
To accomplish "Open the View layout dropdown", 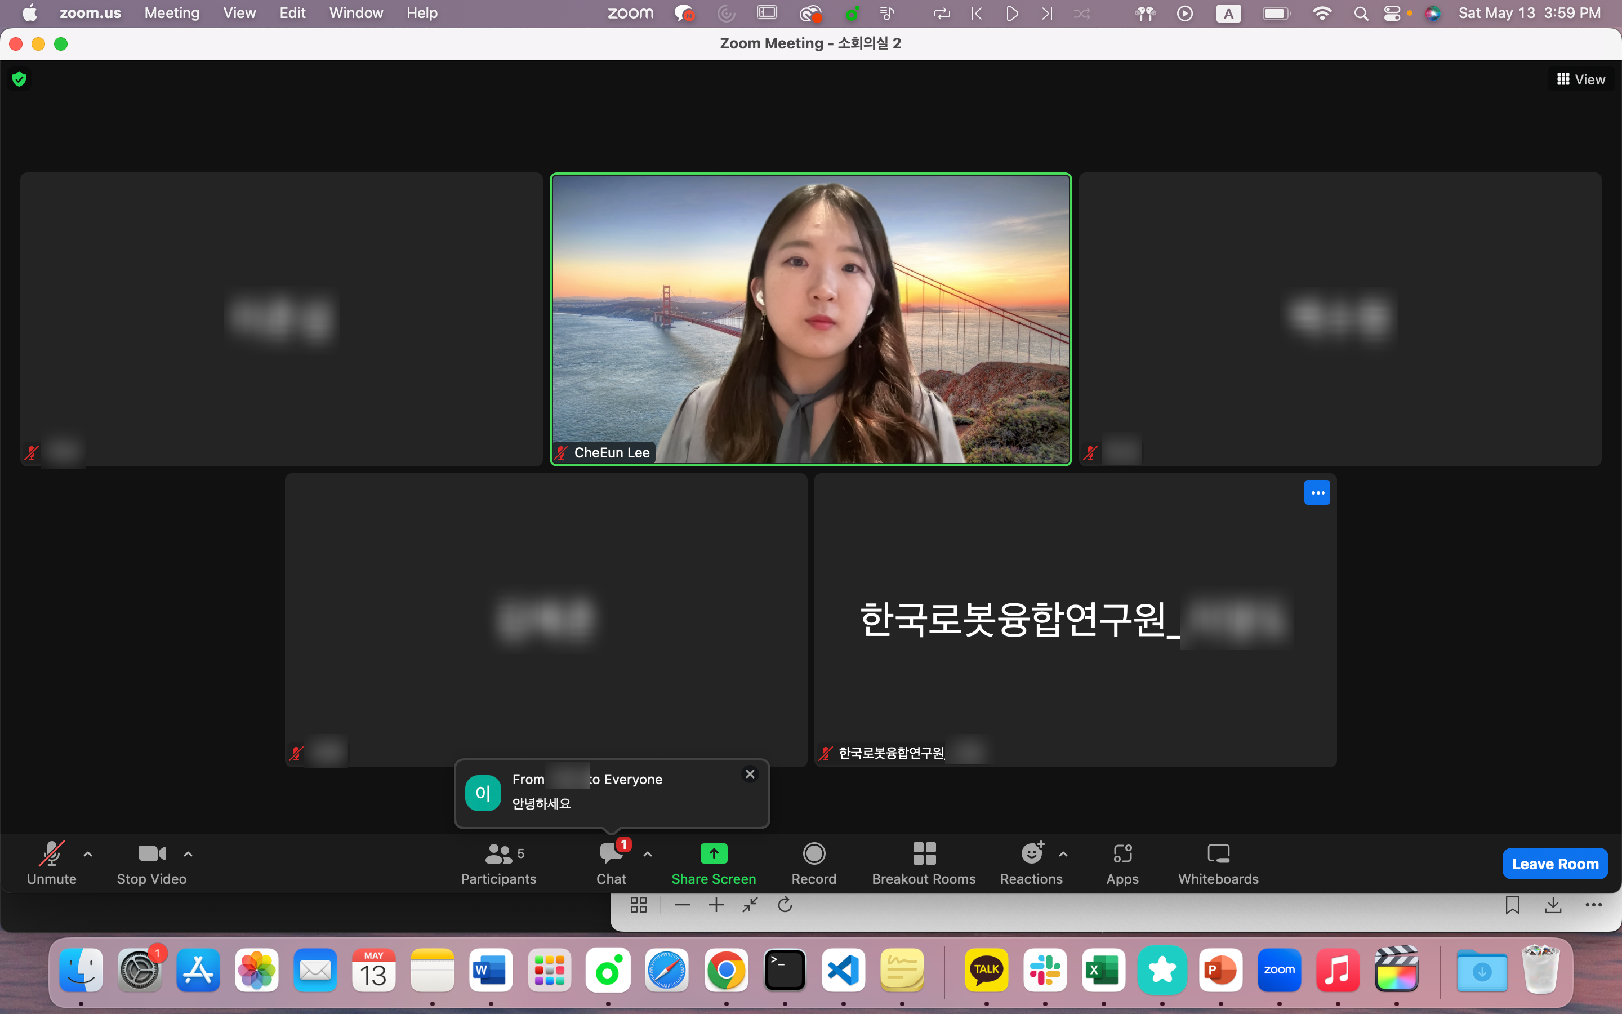I will [1580, 79].
